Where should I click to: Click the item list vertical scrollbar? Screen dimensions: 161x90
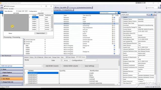coord(119,36)
